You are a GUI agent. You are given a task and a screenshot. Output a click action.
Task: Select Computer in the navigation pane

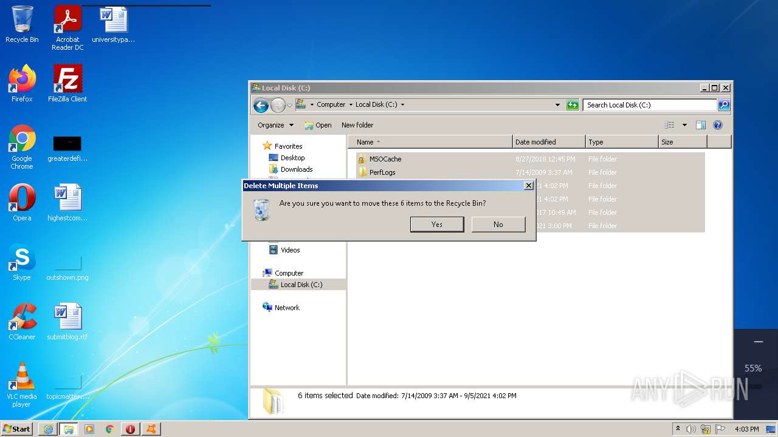tap(289, 273)
